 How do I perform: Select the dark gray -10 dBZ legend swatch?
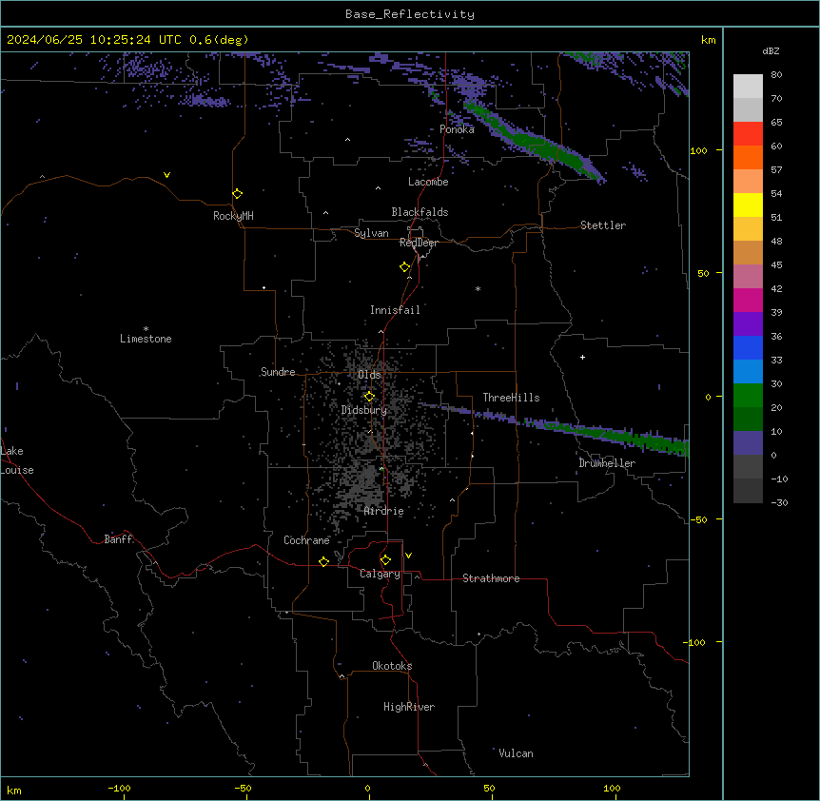748,491
